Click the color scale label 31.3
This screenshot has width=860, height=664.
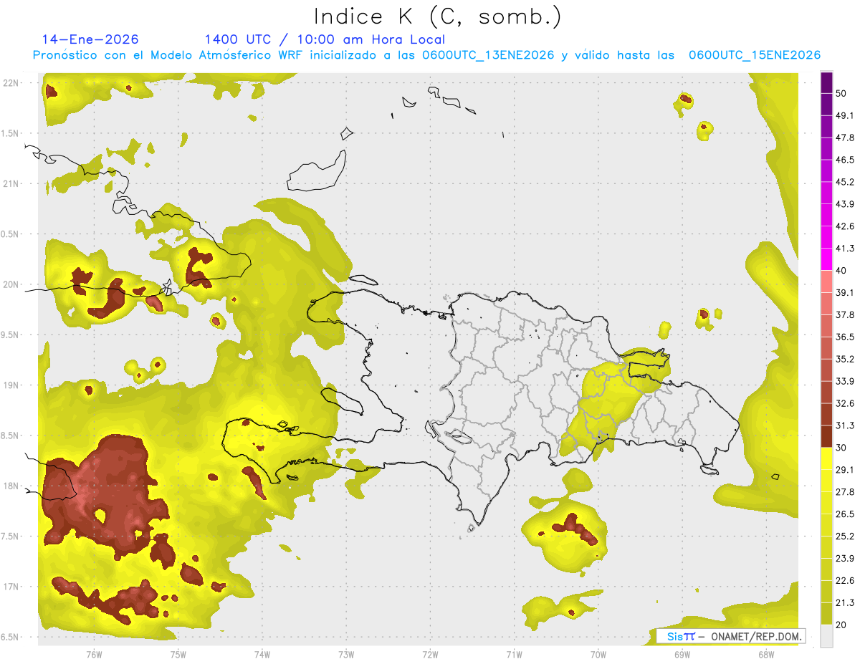(x=845, y=425)
